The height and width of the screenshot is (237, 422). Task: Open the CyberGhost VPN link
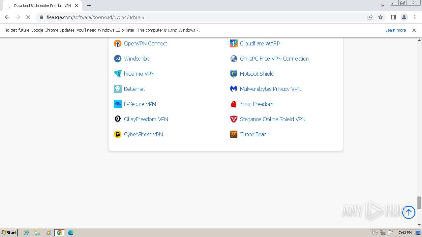click(143, 134)
